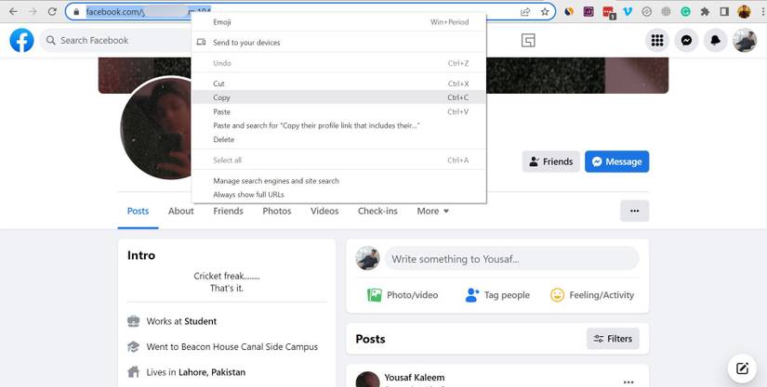Choose Send to your devices

coord(339,43)
